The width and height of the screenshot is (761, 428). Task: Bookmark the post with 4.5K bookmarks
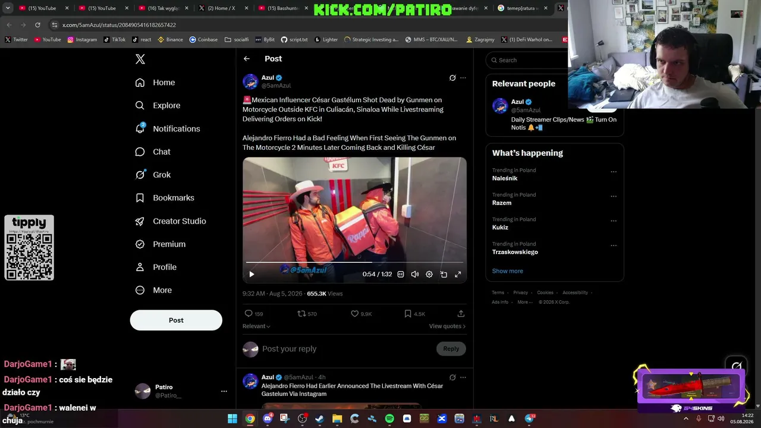[x=414, y=314]
